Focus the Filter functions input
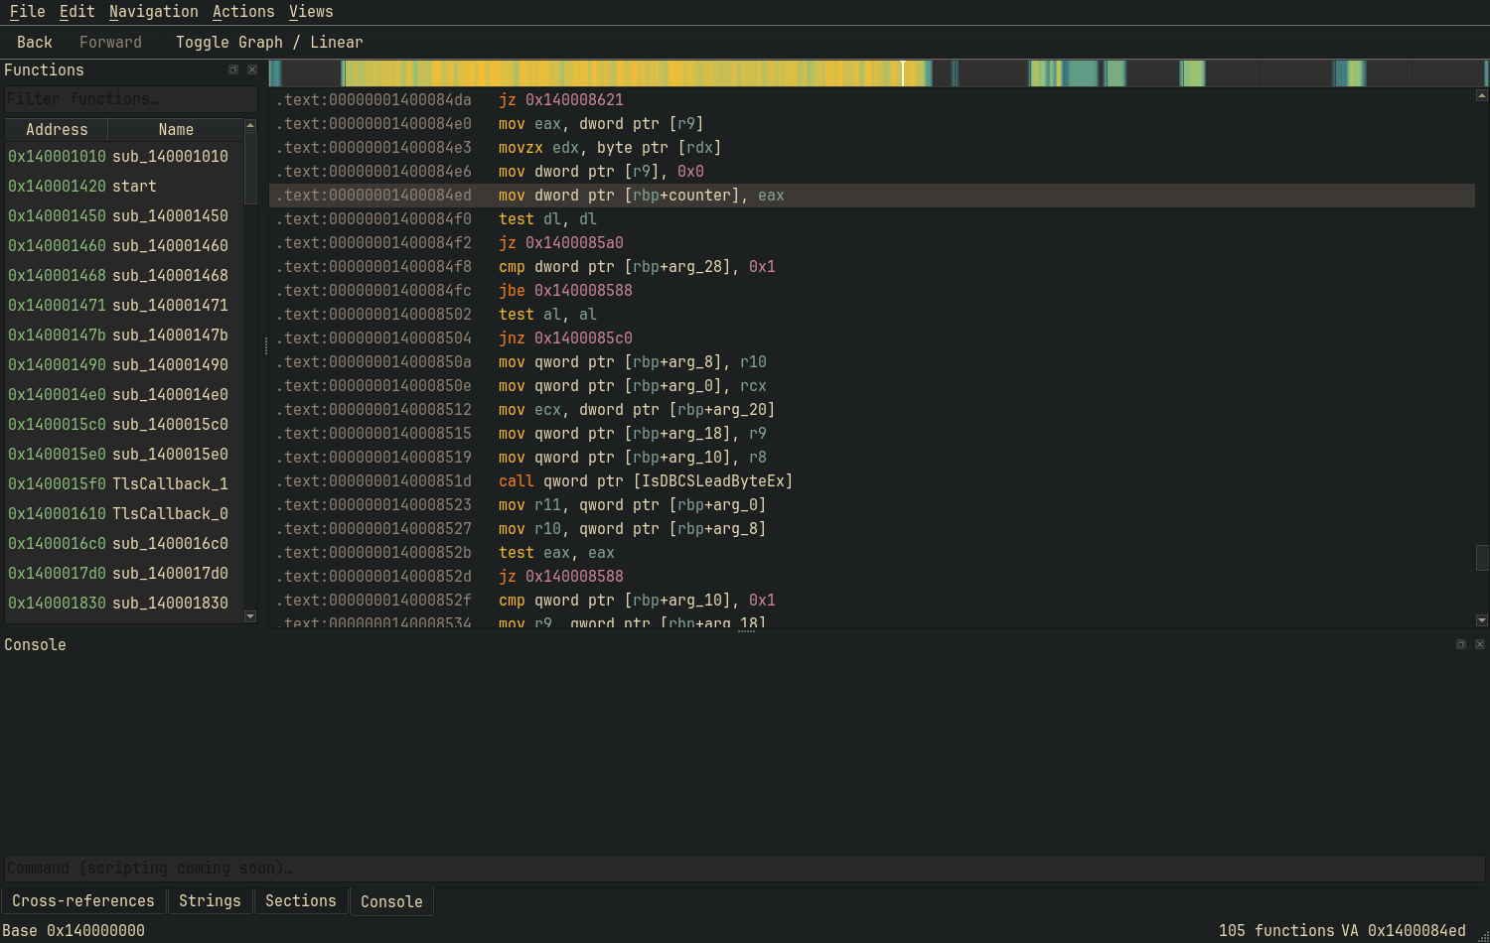Image resolution: width=1490 pixels, height=943 pixels. coord(130,99)
